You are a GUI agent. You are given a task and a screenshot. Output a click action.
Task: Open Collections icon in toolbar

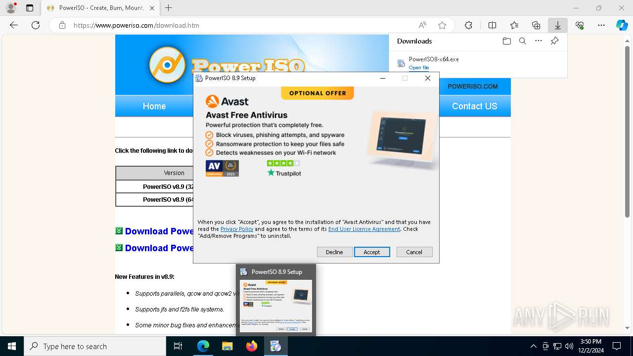[536, 25]
